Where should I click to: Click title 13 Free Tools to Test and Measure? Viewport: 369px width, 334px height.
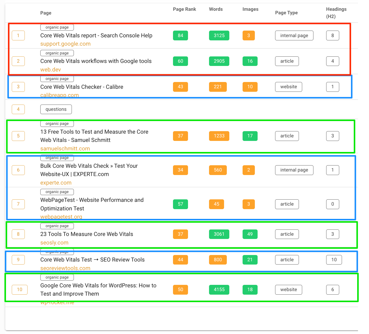pos(94,136)
